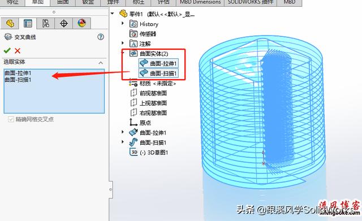Select the 上视基准面 plane

pyautogui.click(x=153, y=103)
